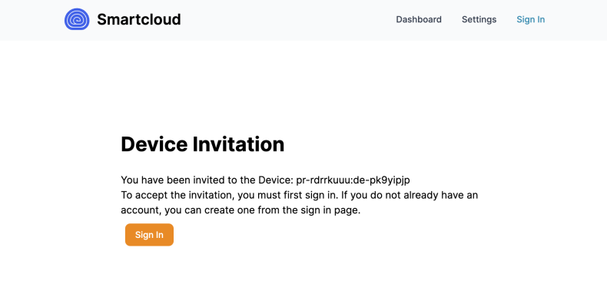This screenshot has width=607, height=307.
Task: Click the phrase "already have an" in text
Action: pos(440,195)
